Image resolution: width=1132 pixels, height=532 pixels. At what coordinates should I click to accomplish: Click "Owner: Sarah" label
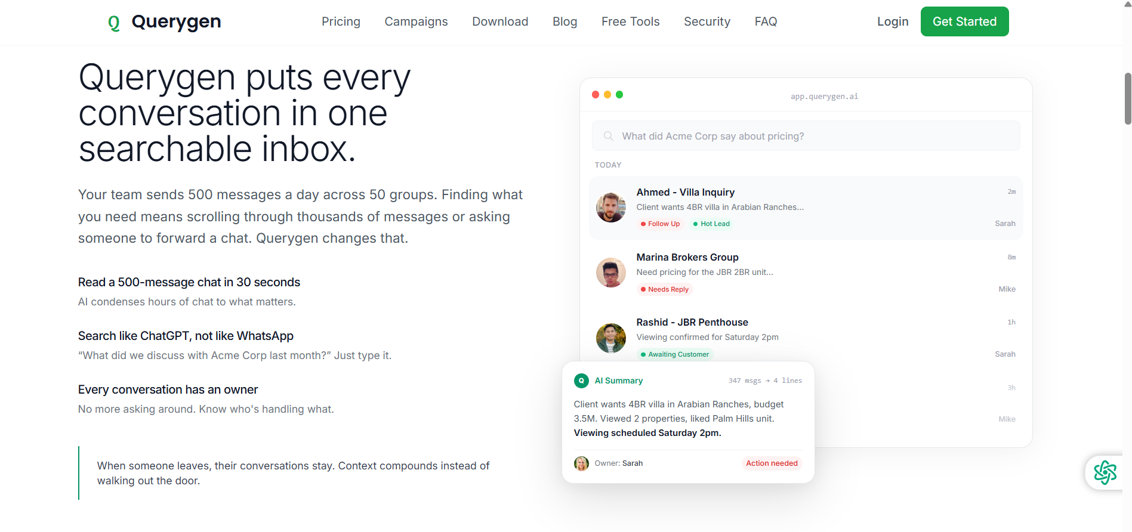[618, 463]
